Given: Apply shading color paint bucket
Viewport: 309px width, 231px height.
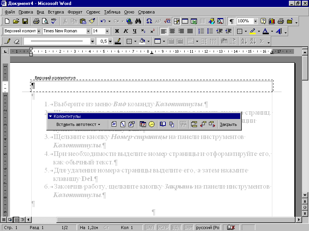Looking at the screenshot, I should point(142,41).
